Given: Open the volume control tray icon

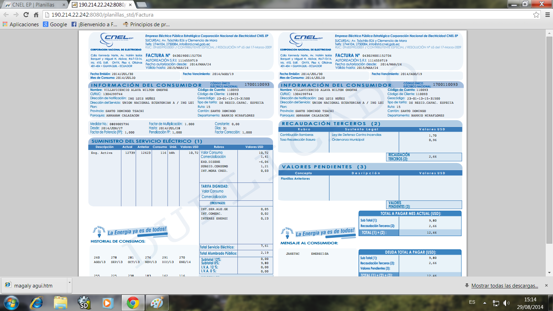Looking at the screenshot, I should coord(506,303).
